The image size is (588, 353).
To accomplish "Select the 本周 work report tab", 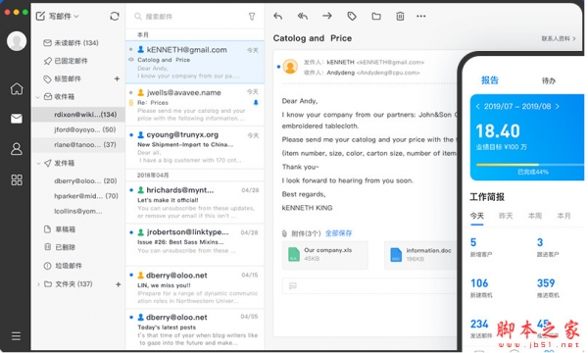I will 535,216.
